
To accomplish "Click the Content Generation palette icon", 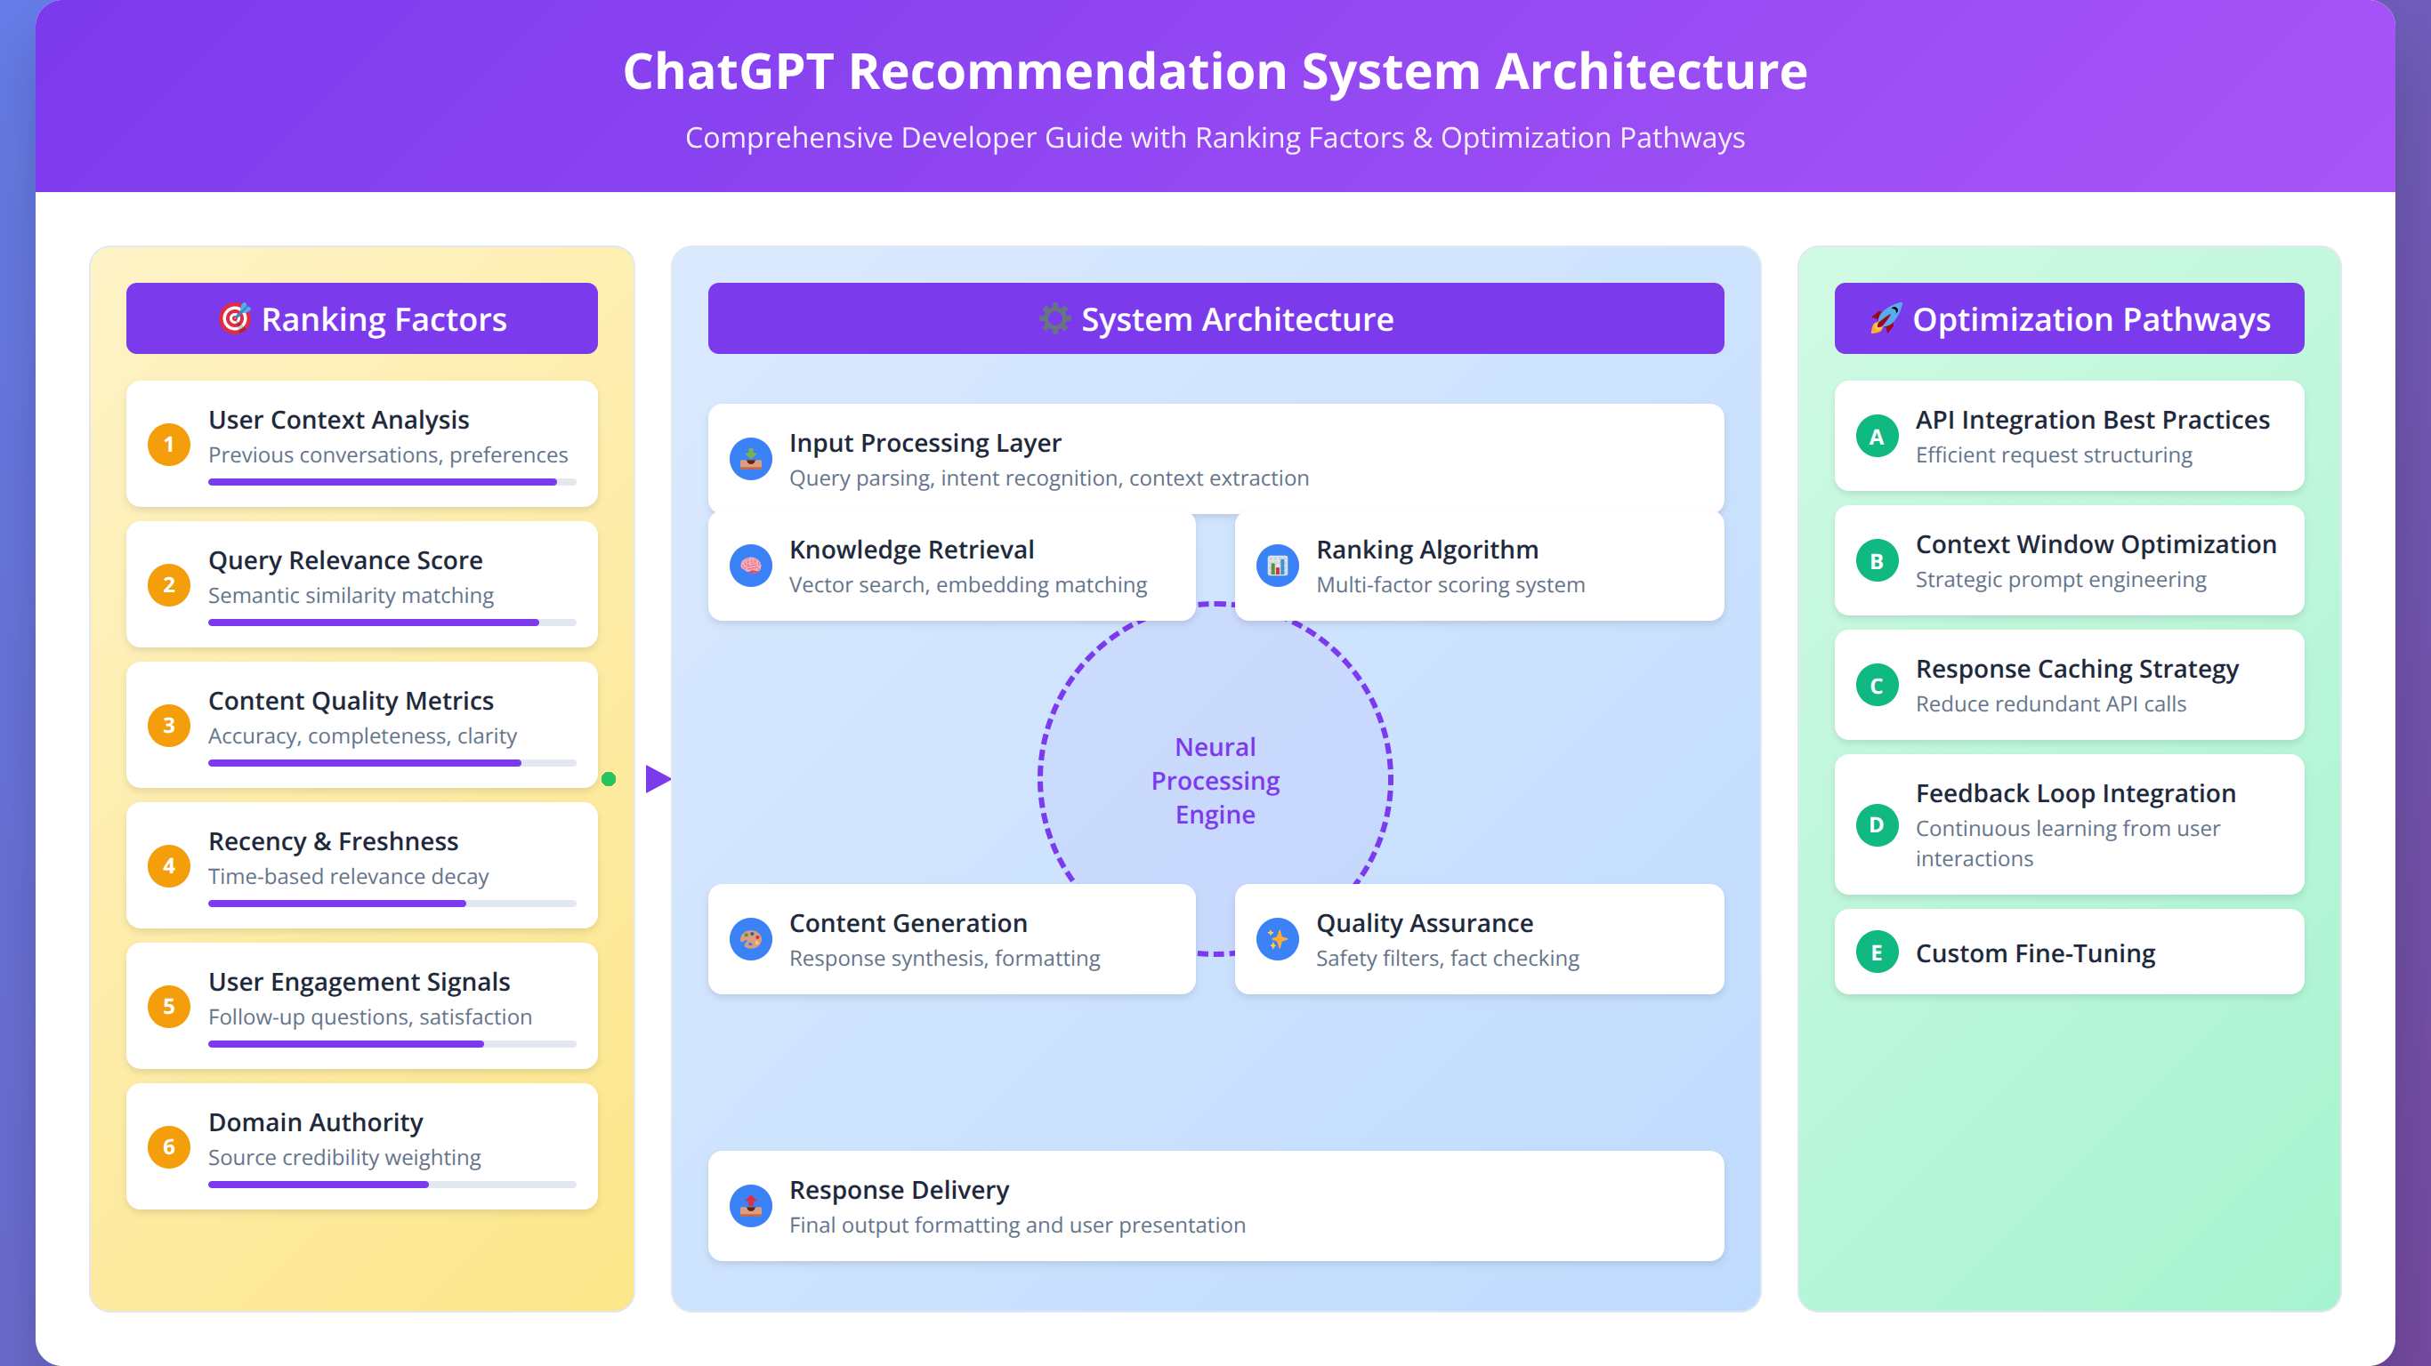I will click(751, 940).
